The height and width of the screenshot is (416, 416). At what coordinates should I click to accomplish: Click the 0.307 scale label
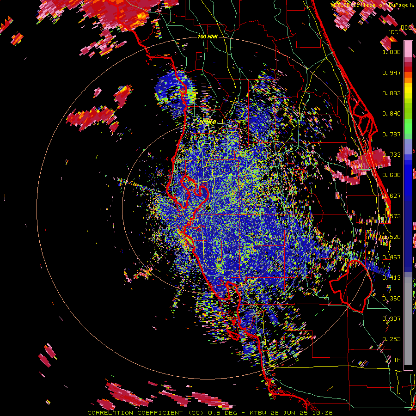pos(392,318)
